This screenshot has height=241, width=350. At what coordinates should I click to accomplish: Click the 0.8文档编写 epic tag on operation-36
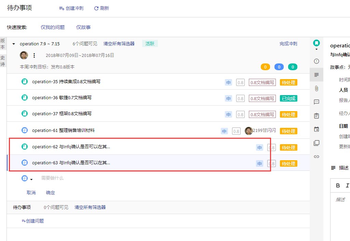tap(262, 99)
